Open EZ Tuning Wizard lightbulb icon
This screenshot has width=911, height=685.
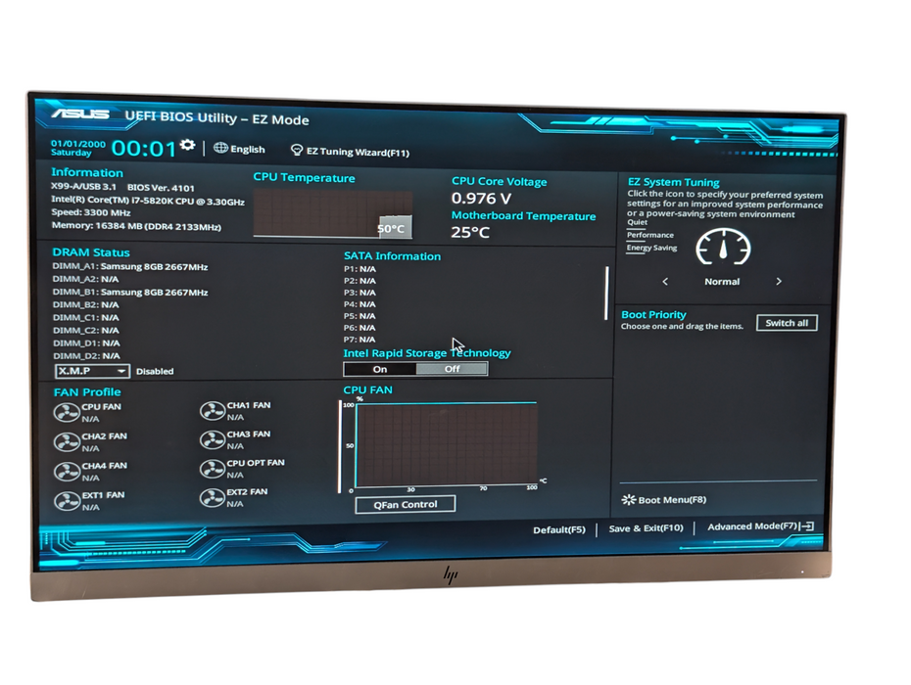(297, 151)
